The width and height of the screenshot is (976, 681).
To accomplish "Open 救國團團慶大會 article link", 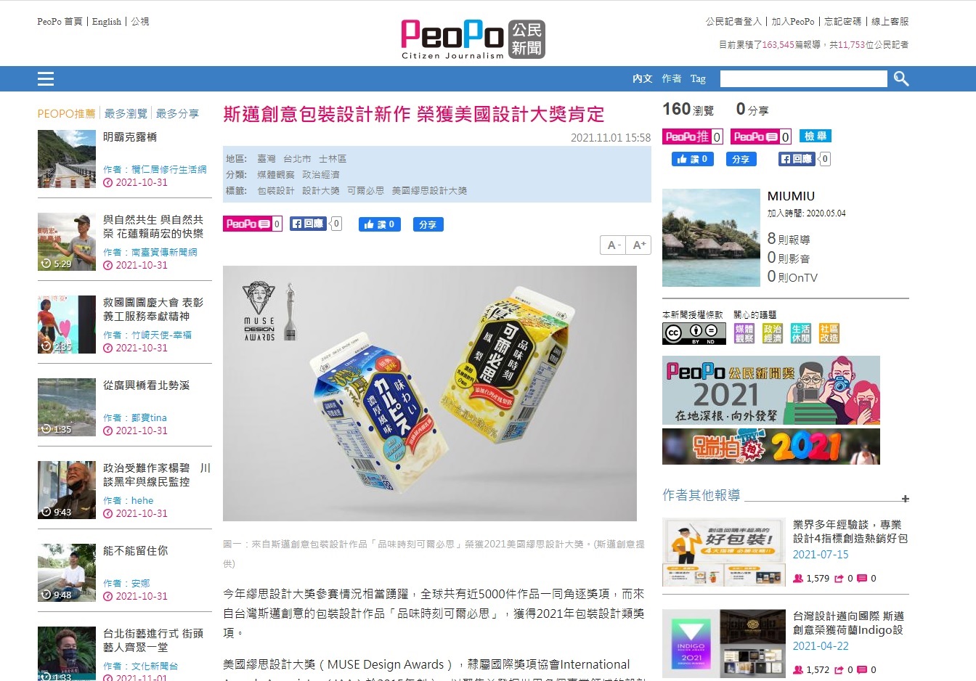I will point(153,309).
